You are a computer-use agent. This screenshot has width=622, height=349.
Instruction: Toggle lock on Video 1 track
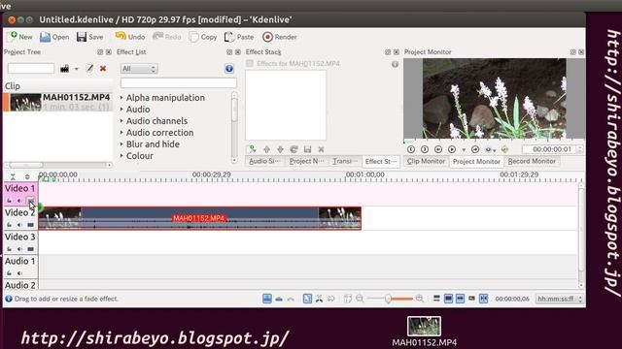point(9,201)
